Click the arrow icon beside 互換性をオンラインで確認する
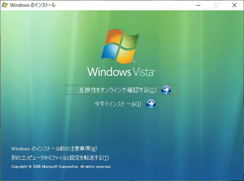Image resolution: width=244 pixels, height=181 pixels. click(x=166, y=90)
